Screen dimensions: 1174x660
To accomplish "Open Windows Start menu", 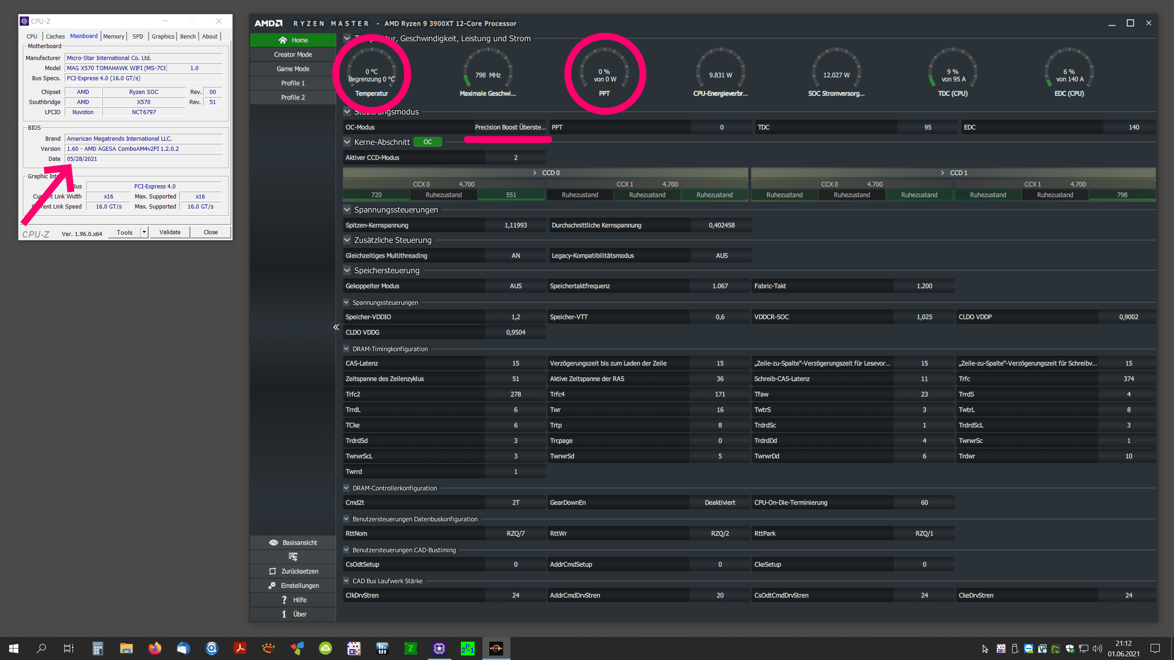I will 14,648.
